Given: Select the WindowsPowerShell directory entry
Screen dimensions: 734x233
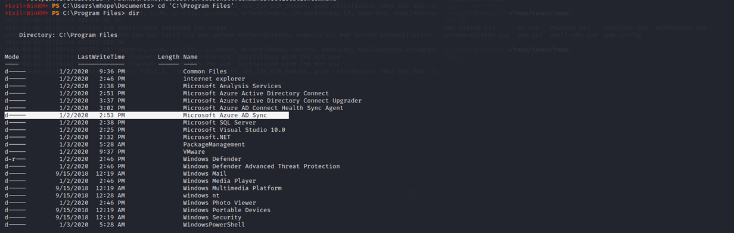Looking at the screenshot, I should tap(214, 225).
